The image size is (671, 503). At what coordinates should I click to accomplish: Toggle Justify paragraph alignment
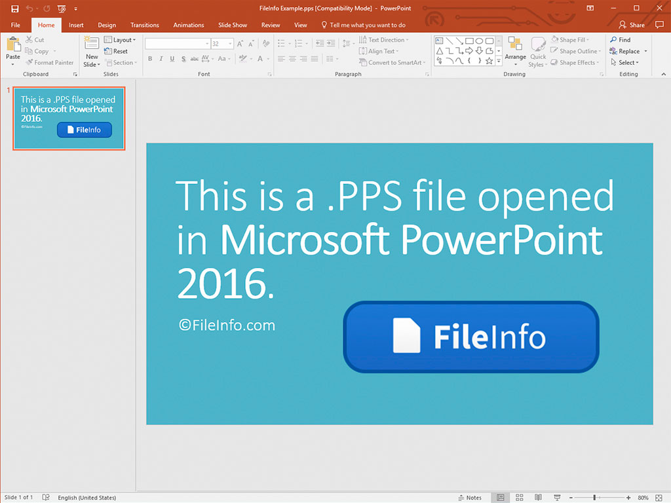click(x=315, y=58)
